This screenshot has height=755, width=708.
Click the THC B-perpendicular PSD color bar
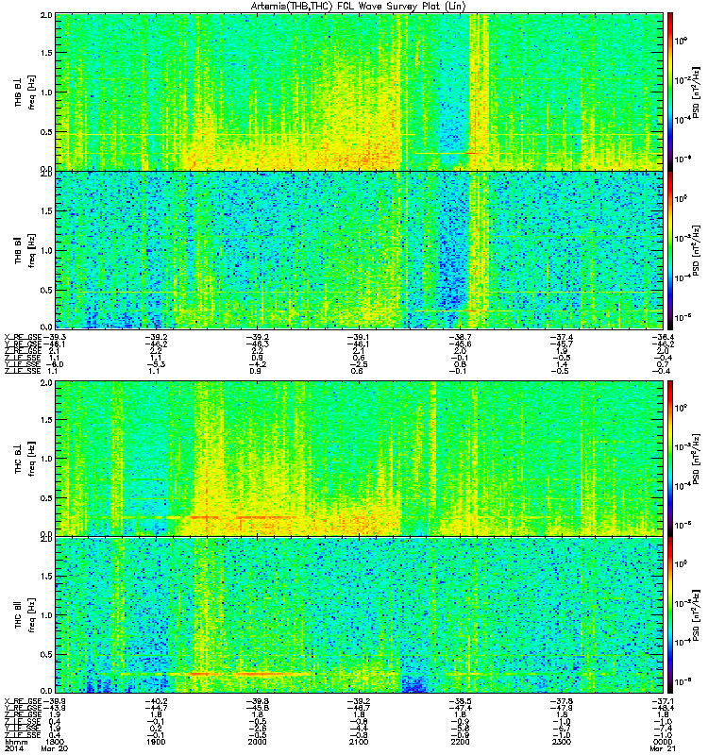(670, 459)
